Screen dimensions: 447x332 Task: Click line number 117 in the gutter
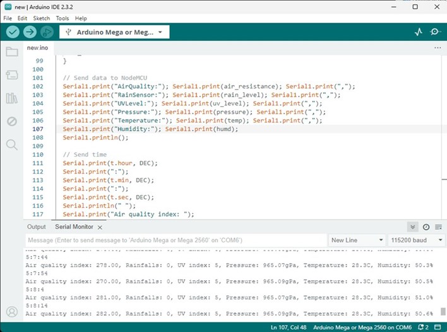tap(38, 215)
